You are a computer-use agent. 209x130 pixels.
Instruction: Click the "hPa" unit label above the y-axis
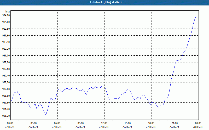click(x=8, y=11)
